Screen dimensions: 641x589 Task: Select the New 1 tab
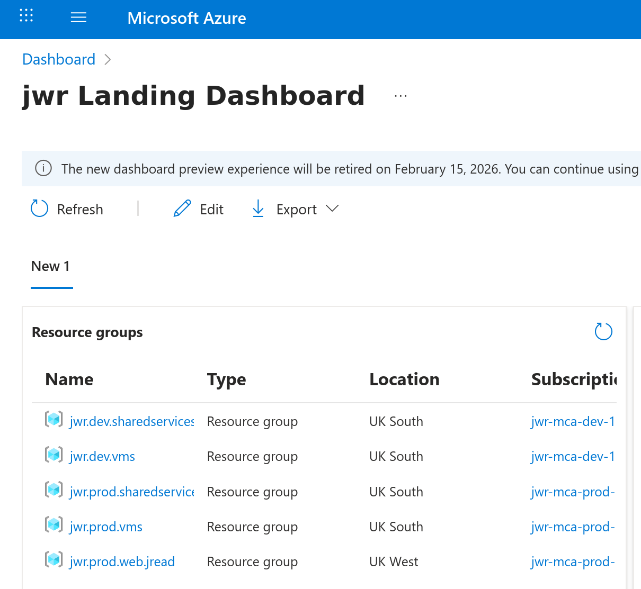click(51, 266)
